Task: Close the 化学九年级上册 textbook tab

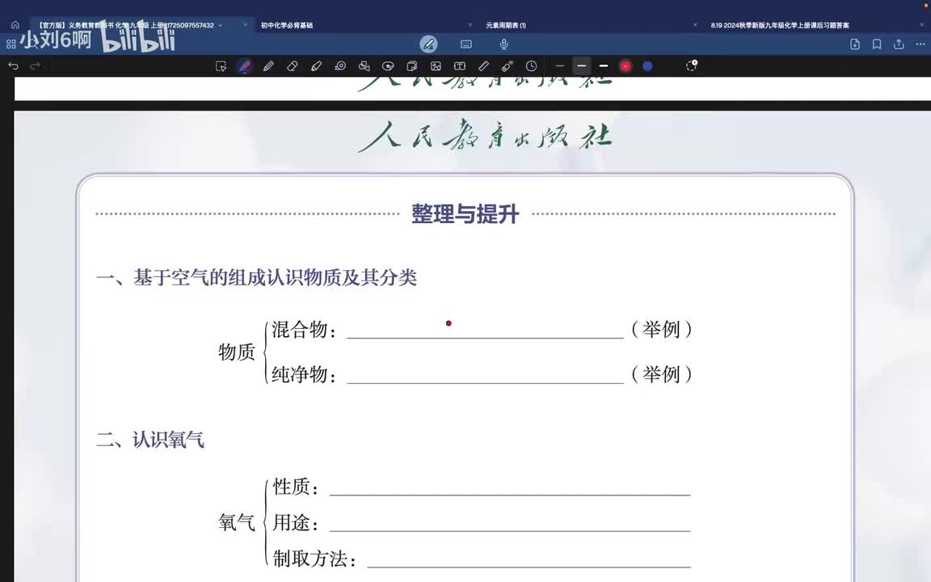Action: [x=245, y=25]
